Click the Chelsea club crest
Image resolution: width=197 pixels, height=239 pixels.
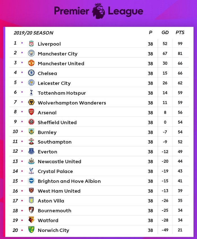click(x=31, y=73)
